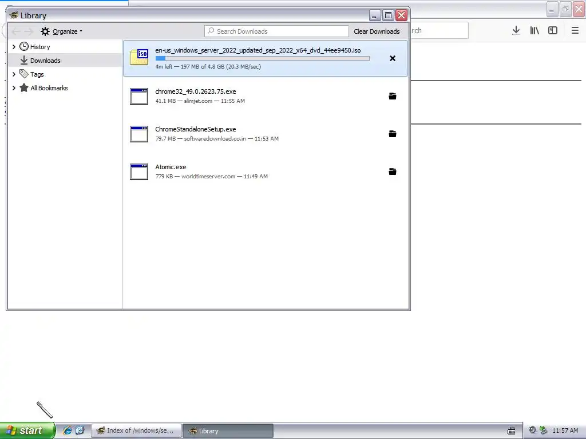Go back with Library back arrow
586x439 pixels.
click(15, 31)
